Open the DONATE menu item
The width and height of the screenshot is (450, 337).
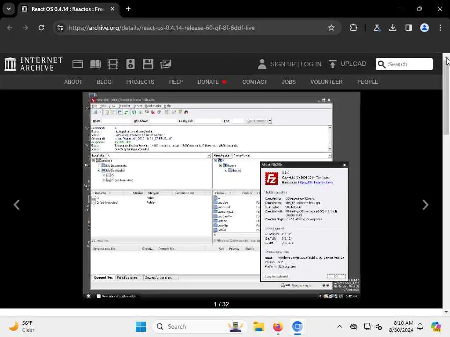point(212,82)
